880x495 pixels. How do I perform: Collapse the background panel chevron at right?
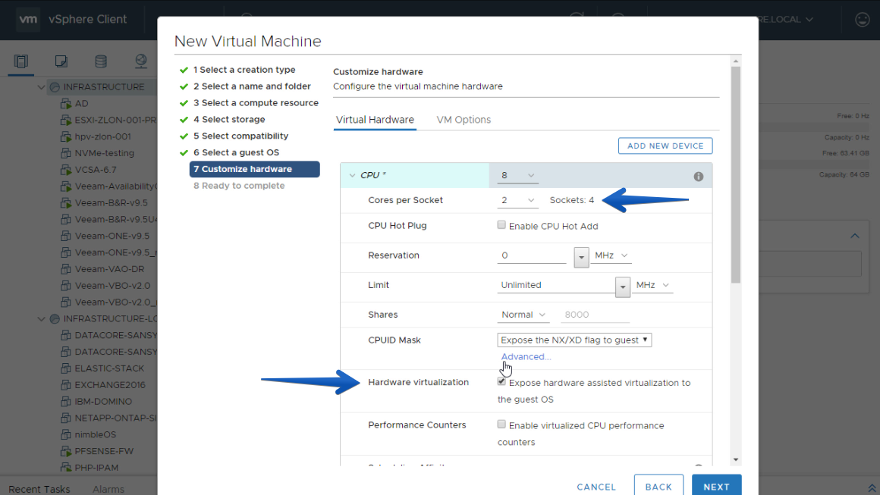pos(855,236)
